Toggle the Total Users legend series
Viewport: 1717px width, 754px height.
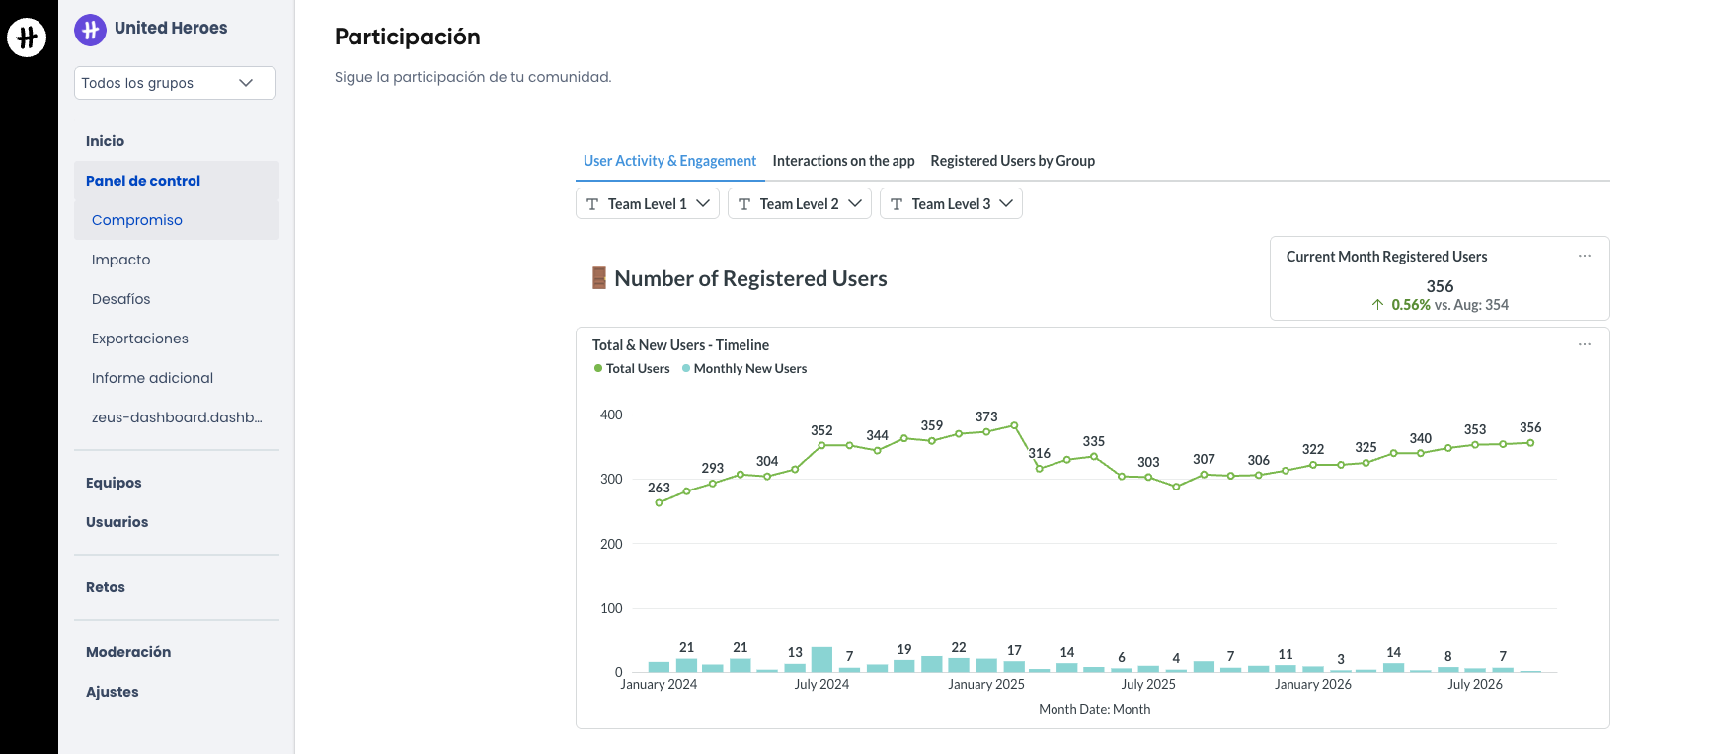pos(632,368)
